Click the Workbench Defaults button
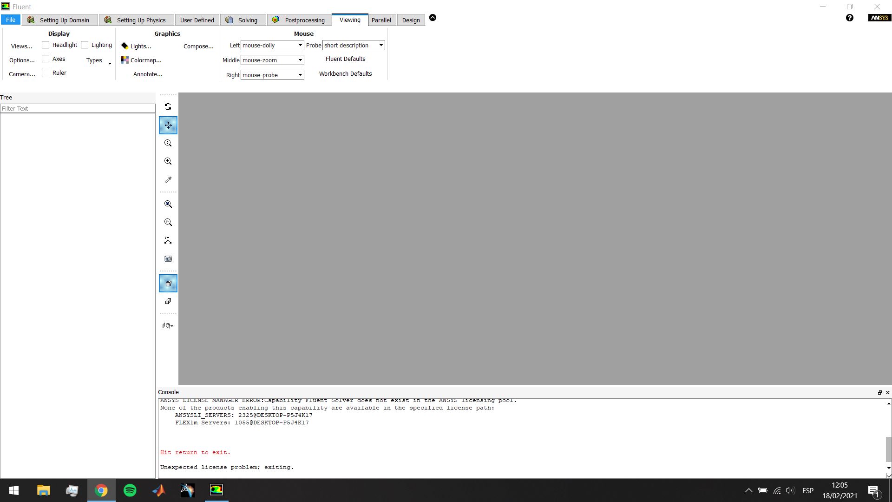 (x=345, y=74)
